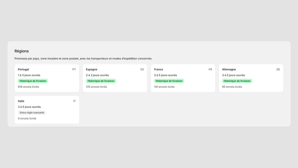Select the Votre règle manuelle badge

[32, 113]
